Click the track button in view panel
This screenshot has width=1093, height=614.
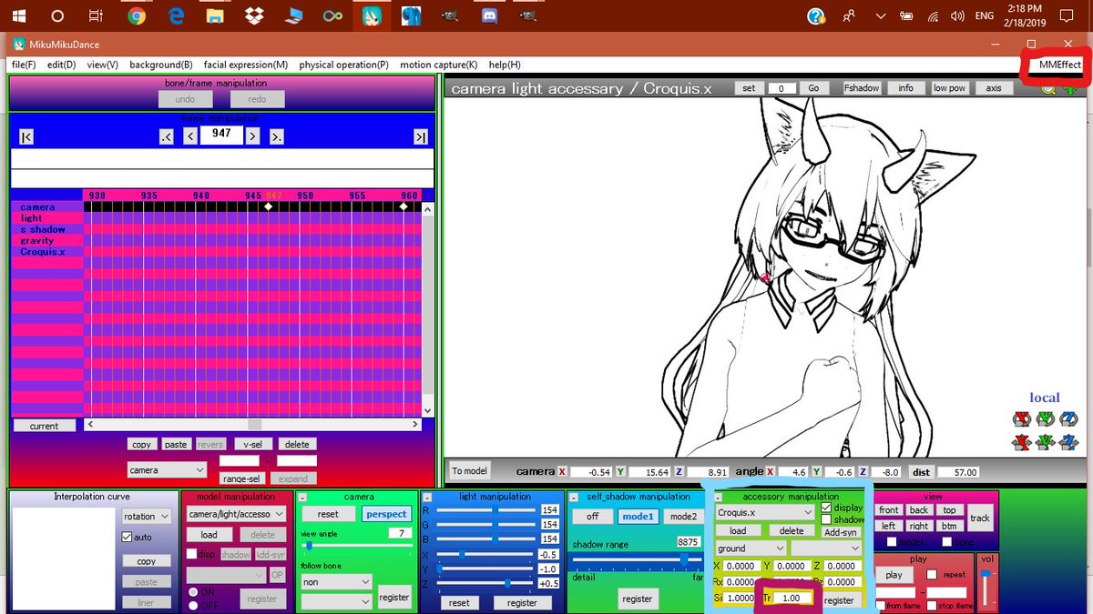pos(980,518)
